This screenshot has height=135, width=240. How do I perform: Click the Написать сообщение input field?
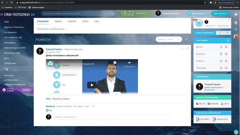[x=112, y=29]
